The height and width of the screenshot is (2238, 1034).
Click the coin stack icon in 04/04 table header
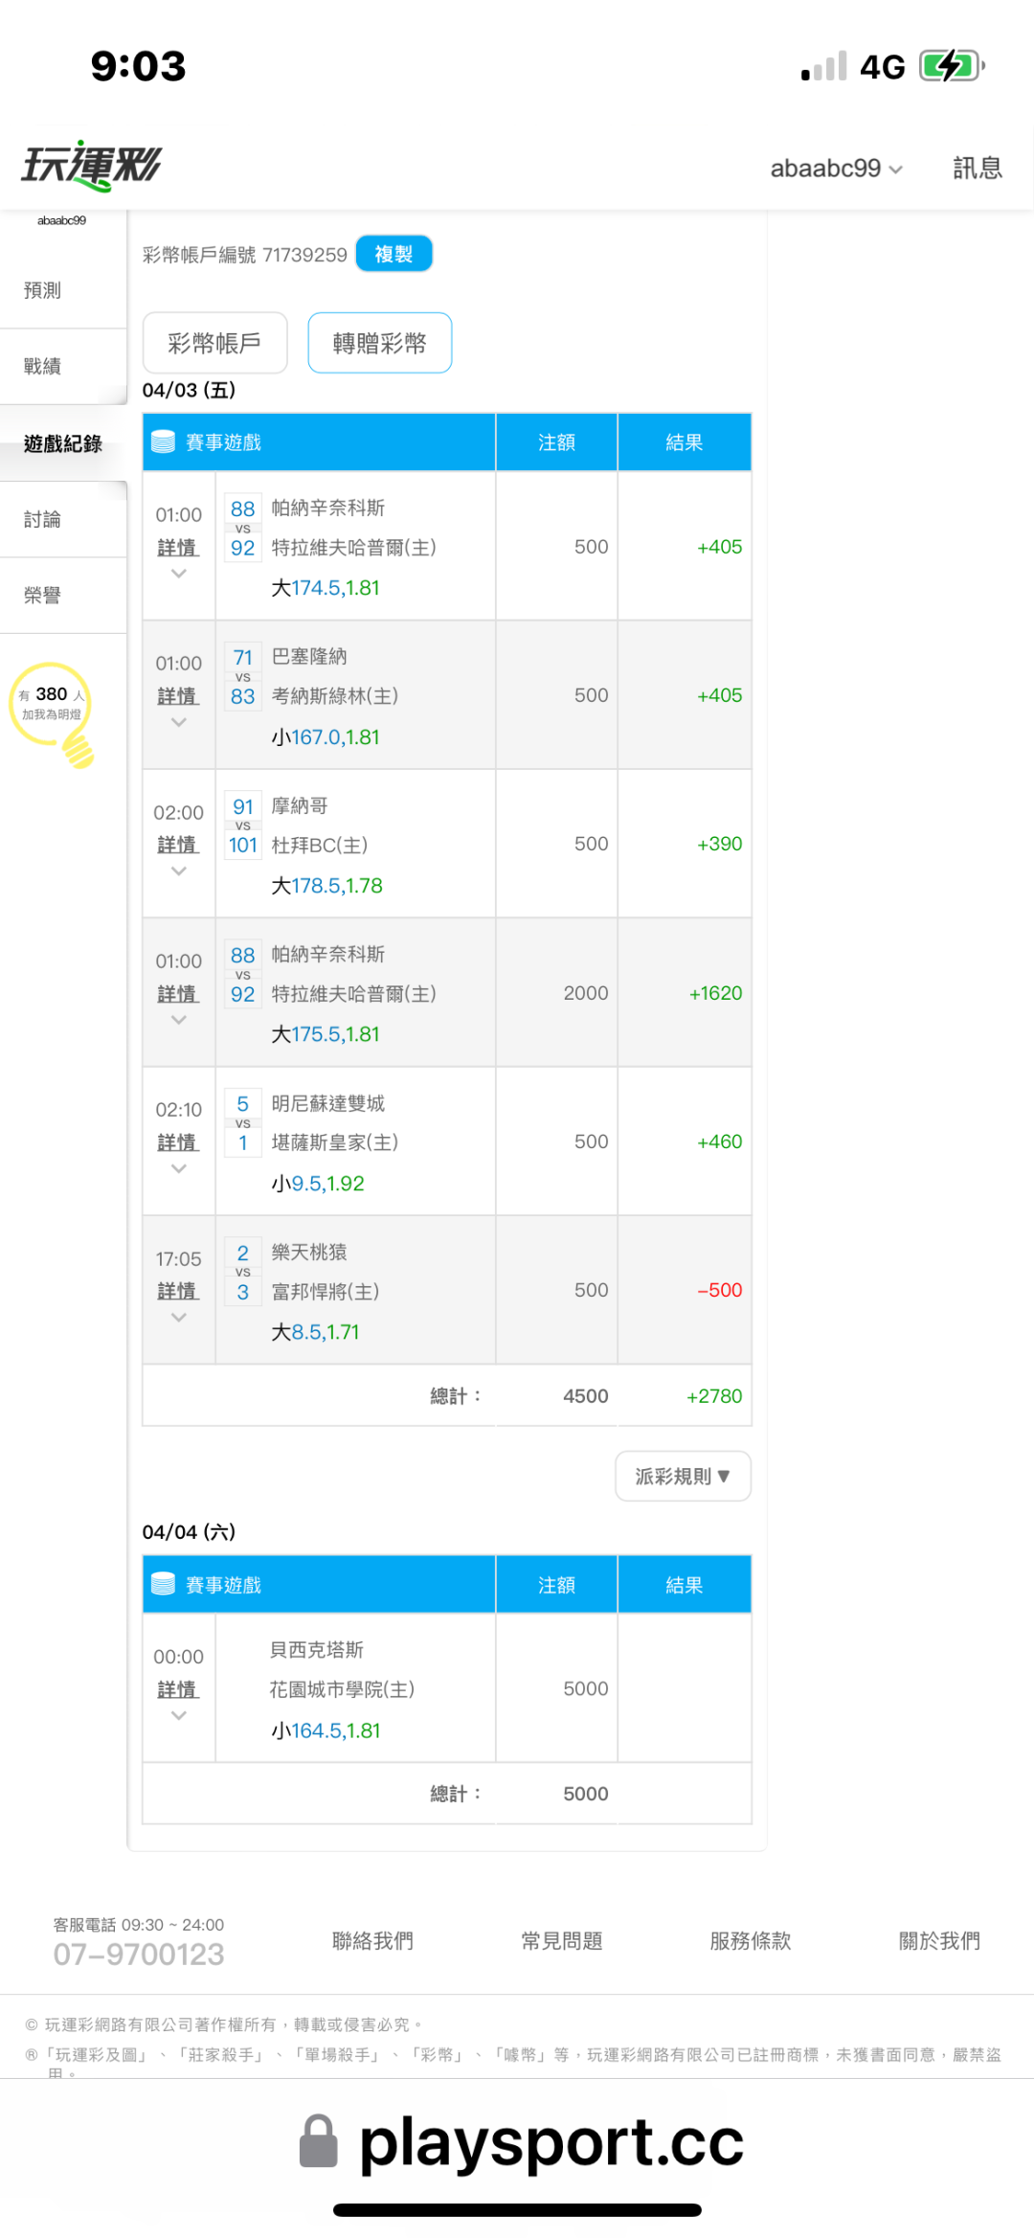click(x=164, y=1584)
